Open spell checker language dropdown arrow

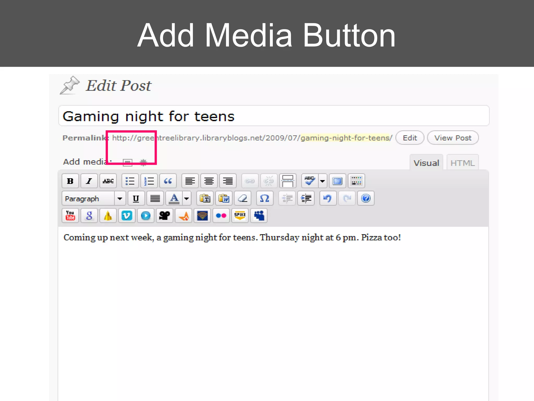[x=323, y=181]
